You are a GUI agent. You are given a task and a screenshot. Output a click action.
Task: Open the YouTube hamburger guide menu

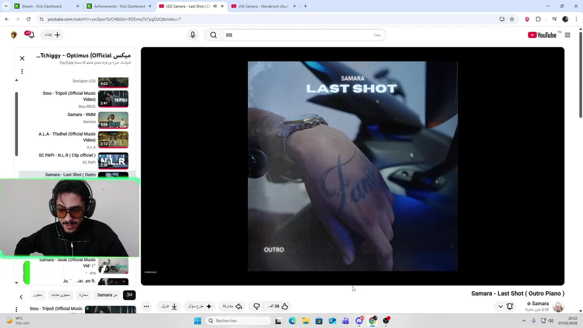(x=567, y=35)
